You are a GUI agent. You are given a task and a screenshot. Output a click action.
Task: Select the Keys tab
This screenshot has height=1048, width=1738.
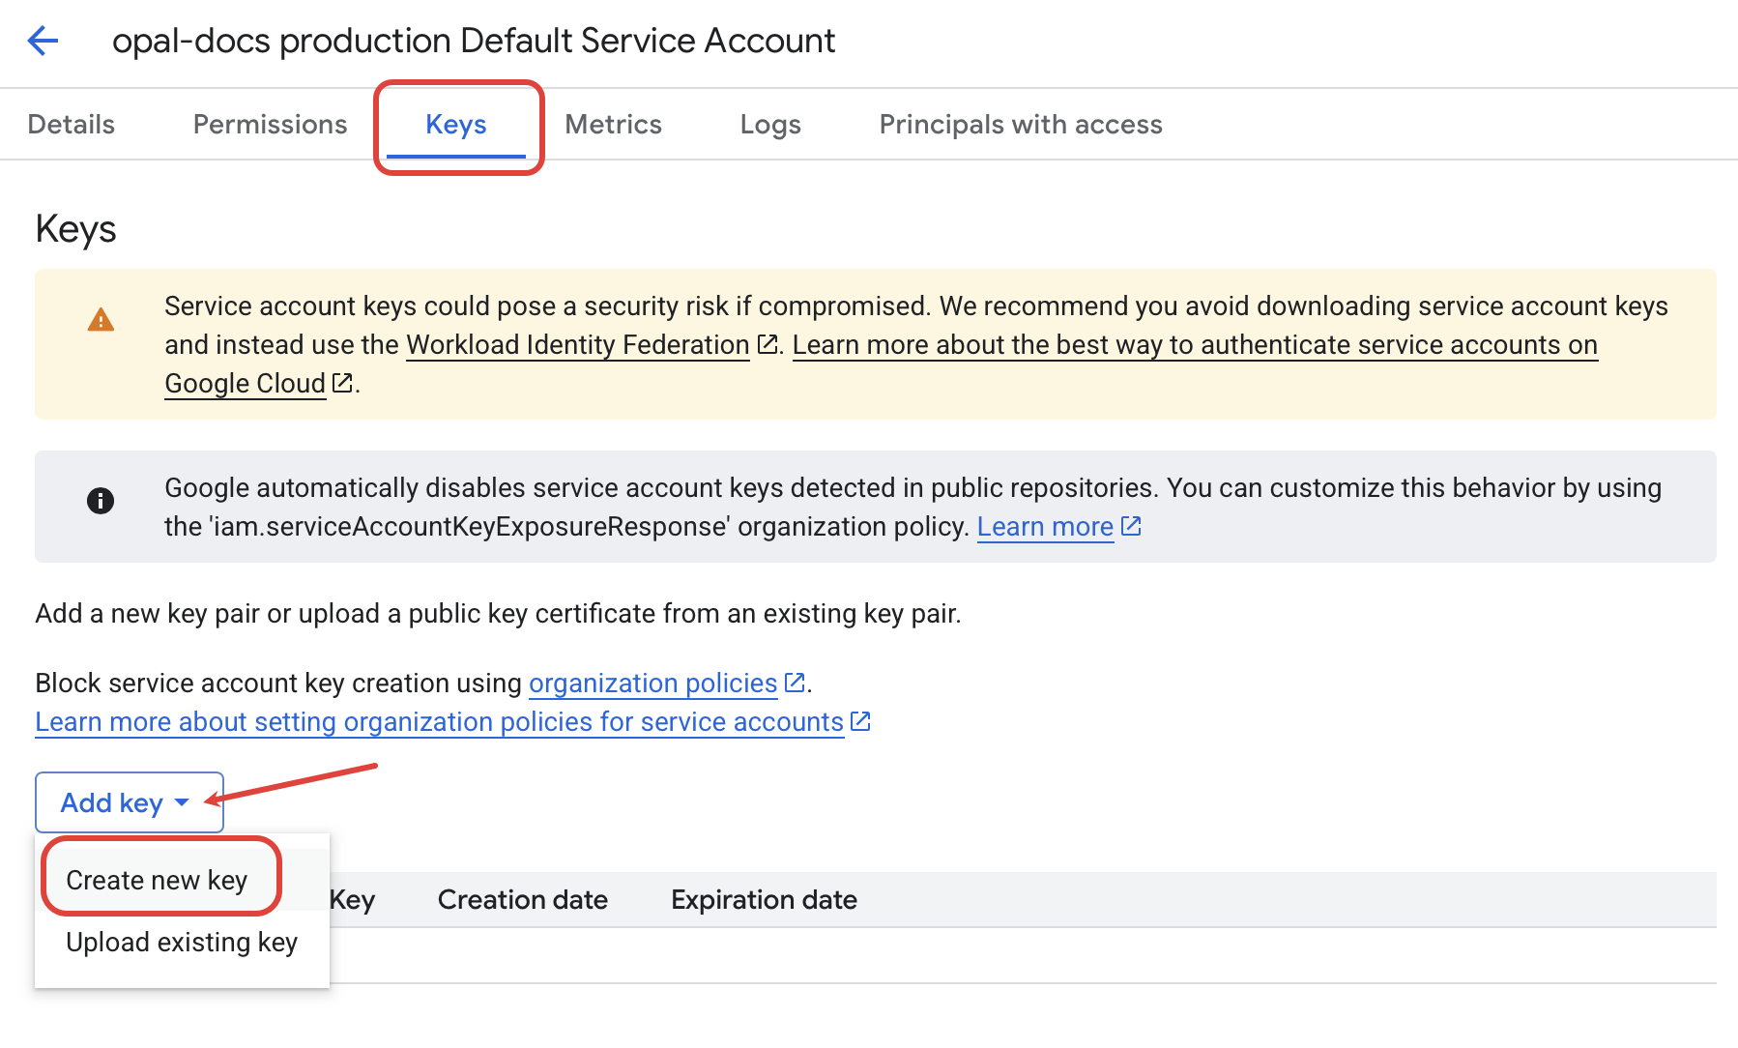pyautogui.click(x=456, y=125)
